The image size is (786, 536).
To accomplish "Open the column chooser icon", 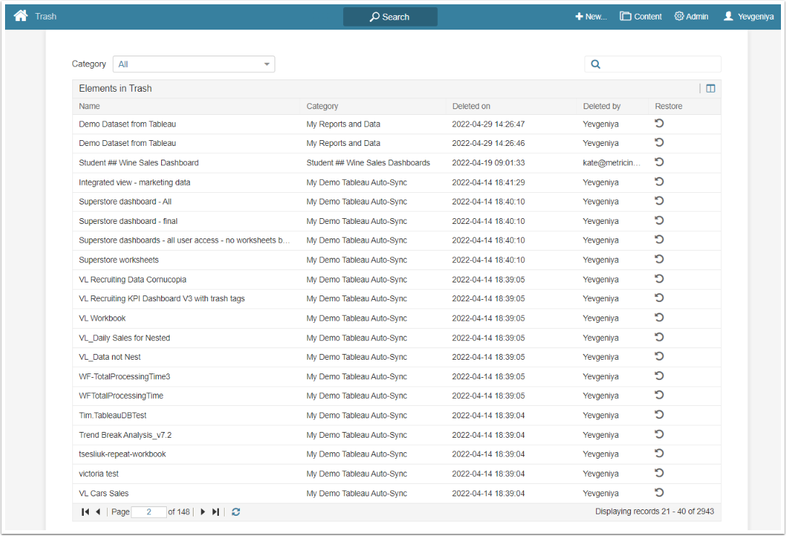I will pos(711,88).
